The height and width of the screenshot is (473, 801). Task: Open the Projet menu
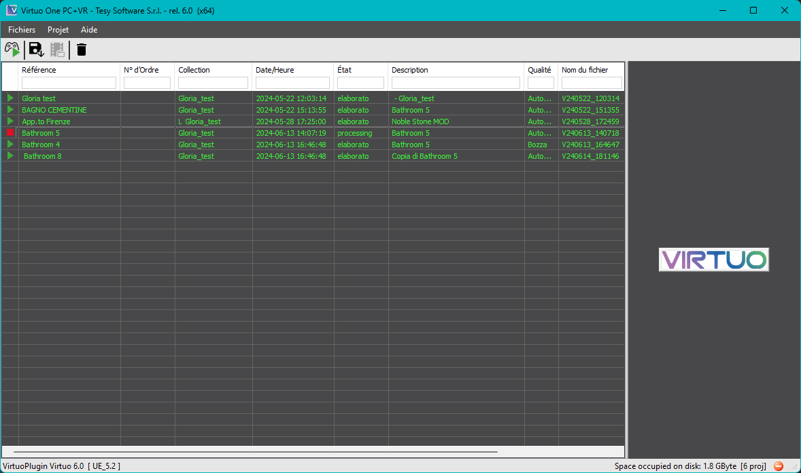coord(58,30)
